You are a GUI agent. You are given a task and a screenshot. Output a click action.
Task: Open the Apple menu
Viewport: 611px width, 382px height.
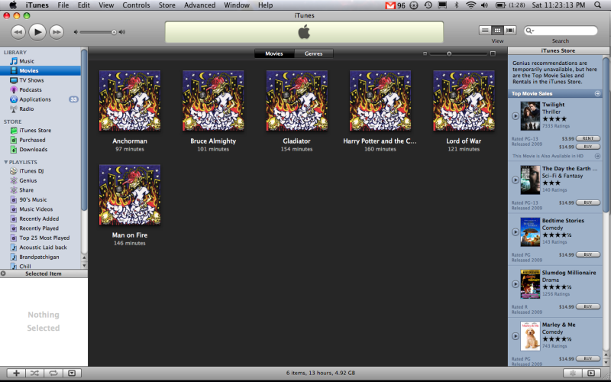pyautogui.click(x=13, y=5)
